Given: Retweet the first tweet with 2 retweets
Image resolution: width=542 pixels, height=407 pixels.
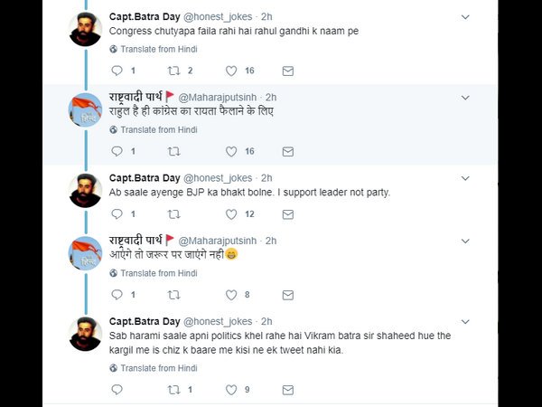Looking at the screenshot, I should point(174,71).
